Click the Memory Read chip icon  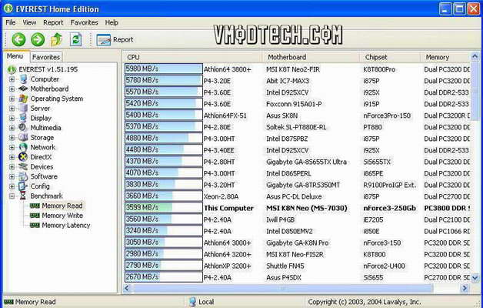pyautogui.click(x=35, y=206)
